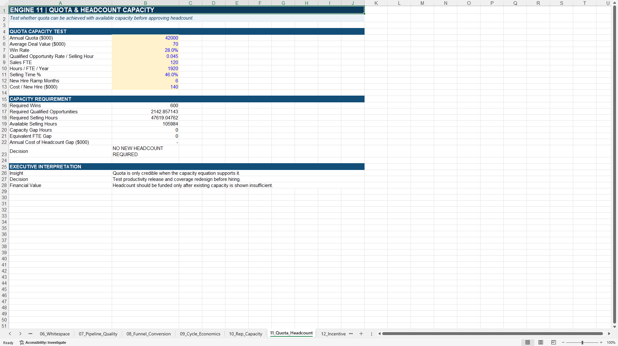Select column P header

click(x=492, y=3)
